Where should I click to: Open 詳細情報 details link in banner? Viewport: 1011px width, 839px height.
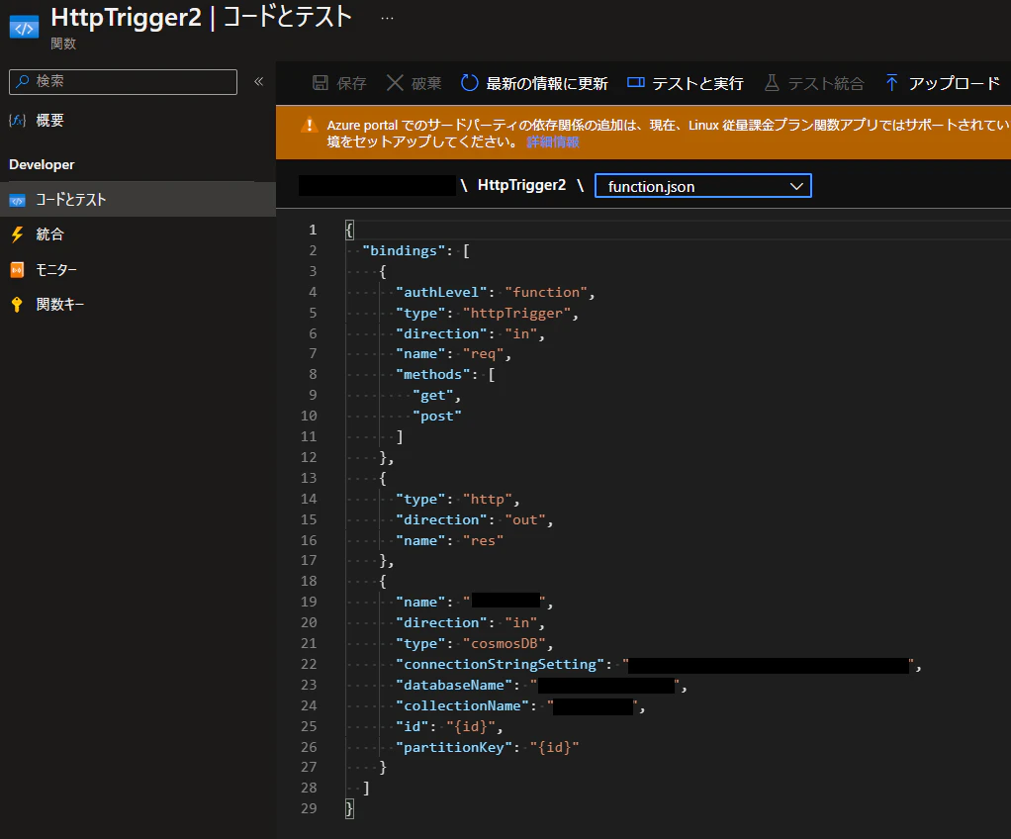click(x=553, y=141)
